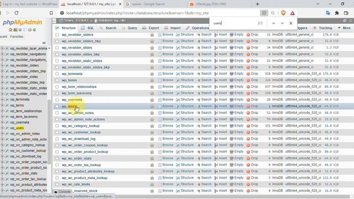Expand wp_revslider_sliders in navigation tree
The width and height of the screenshot is (354, 199).
(2, 65)
